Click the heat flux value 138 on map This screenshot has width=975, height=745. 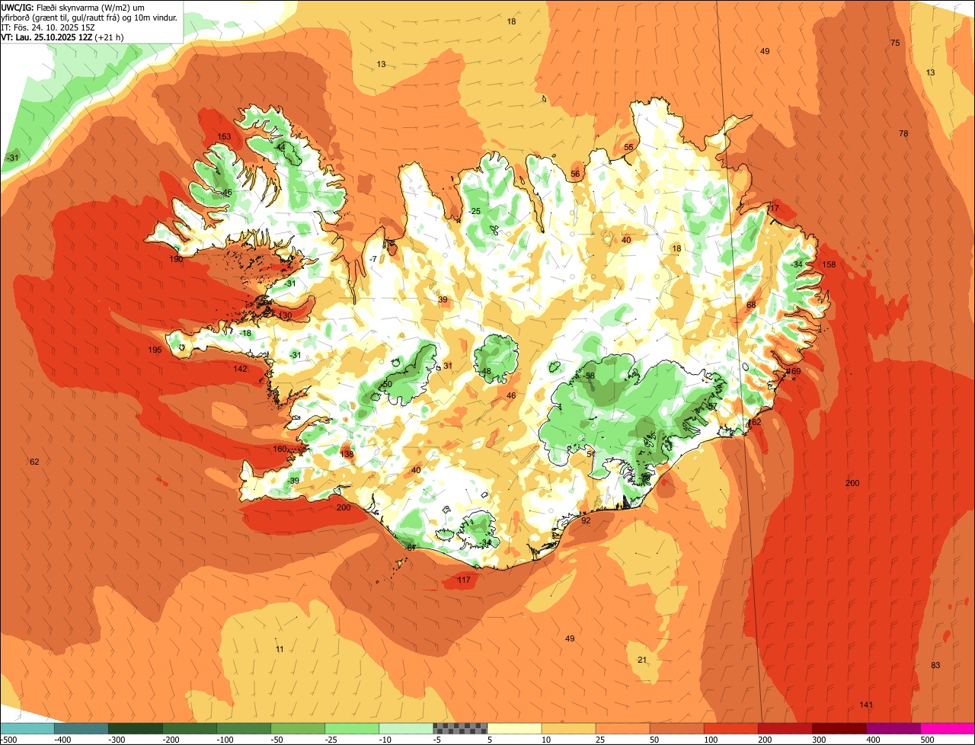[x=347, y=455]
